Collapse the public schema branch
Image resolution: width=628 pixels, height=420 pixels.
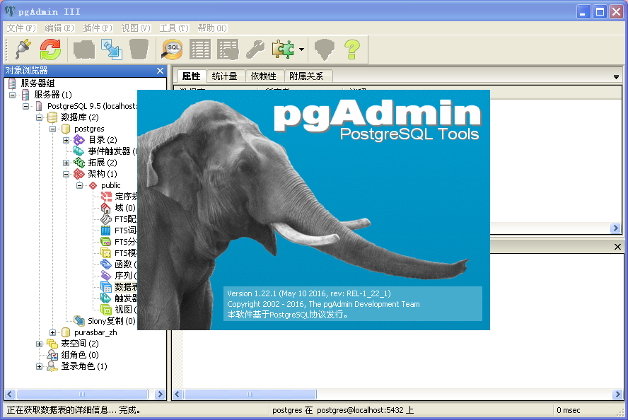(x=79, y=185)
